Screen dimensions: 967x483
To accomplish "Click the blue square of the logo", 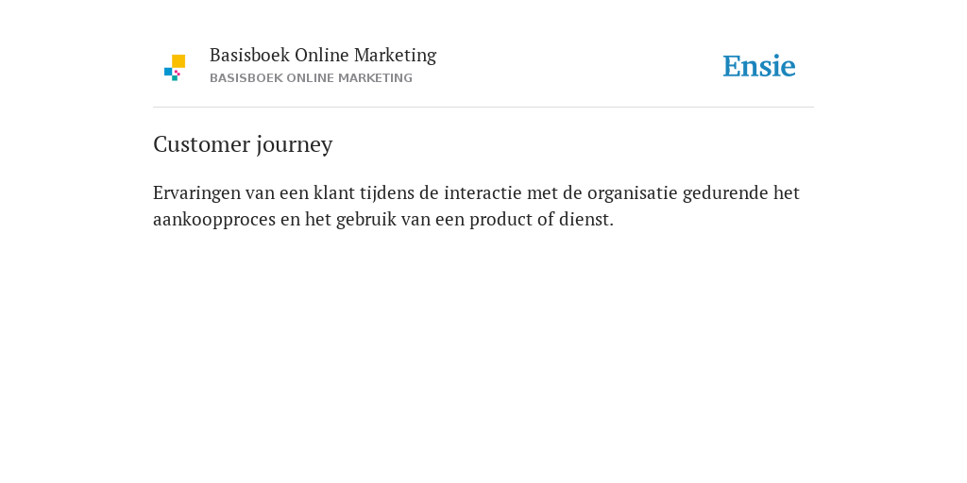I will 168,72.
